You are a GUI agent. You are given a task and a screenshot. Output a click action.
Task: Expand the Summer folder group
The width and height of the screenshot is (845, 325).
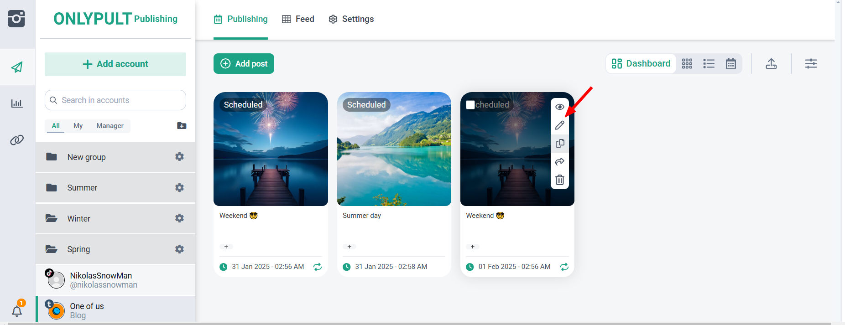tap(82, 188)
